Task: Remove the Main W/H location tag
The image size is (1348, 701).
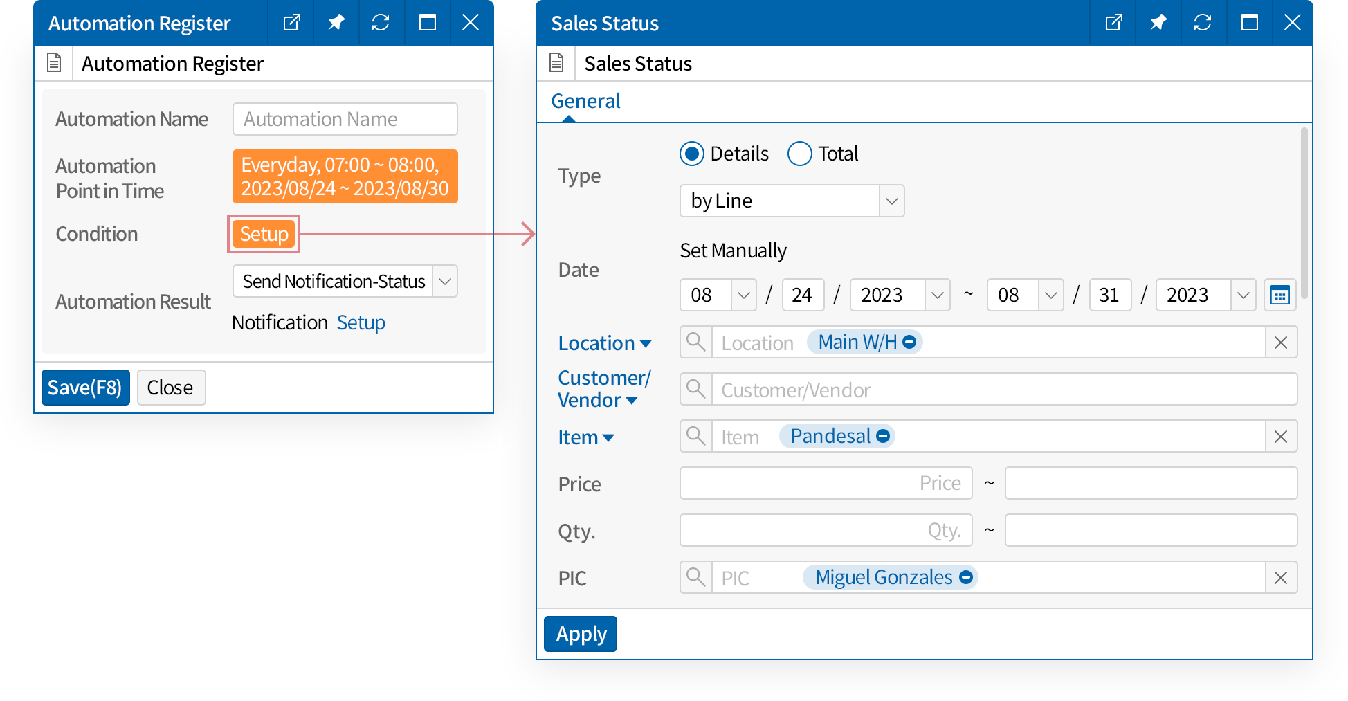Action: 909,342
